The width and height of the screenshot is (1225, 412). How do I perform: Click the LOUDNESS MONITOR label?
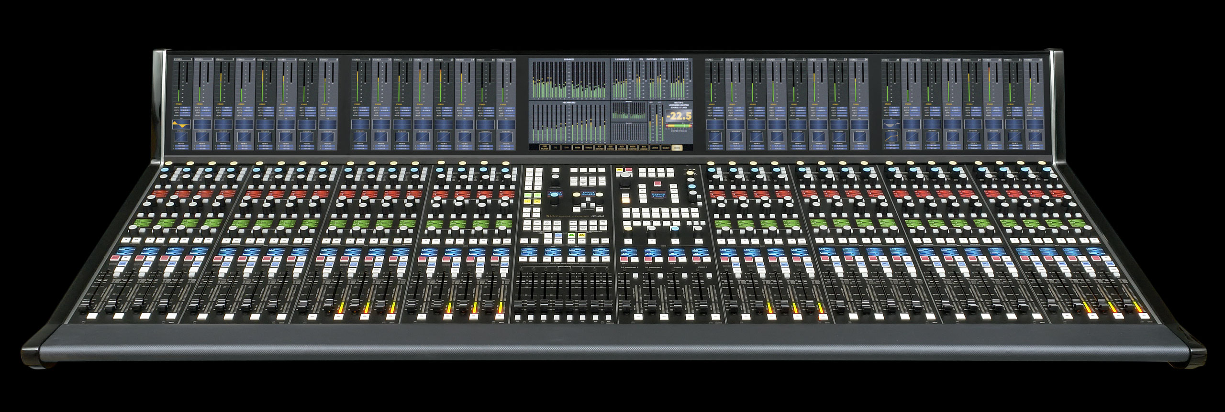[679, 105]
